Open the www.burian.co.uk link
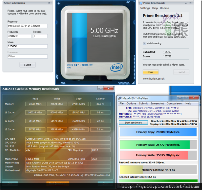This screenshot has height=190, width=202. tap(154, 79)
